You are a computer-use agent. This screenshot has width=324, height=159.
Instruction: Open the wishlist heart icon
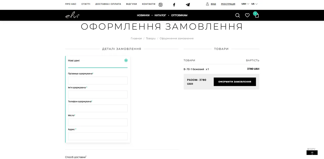[247, 15]
